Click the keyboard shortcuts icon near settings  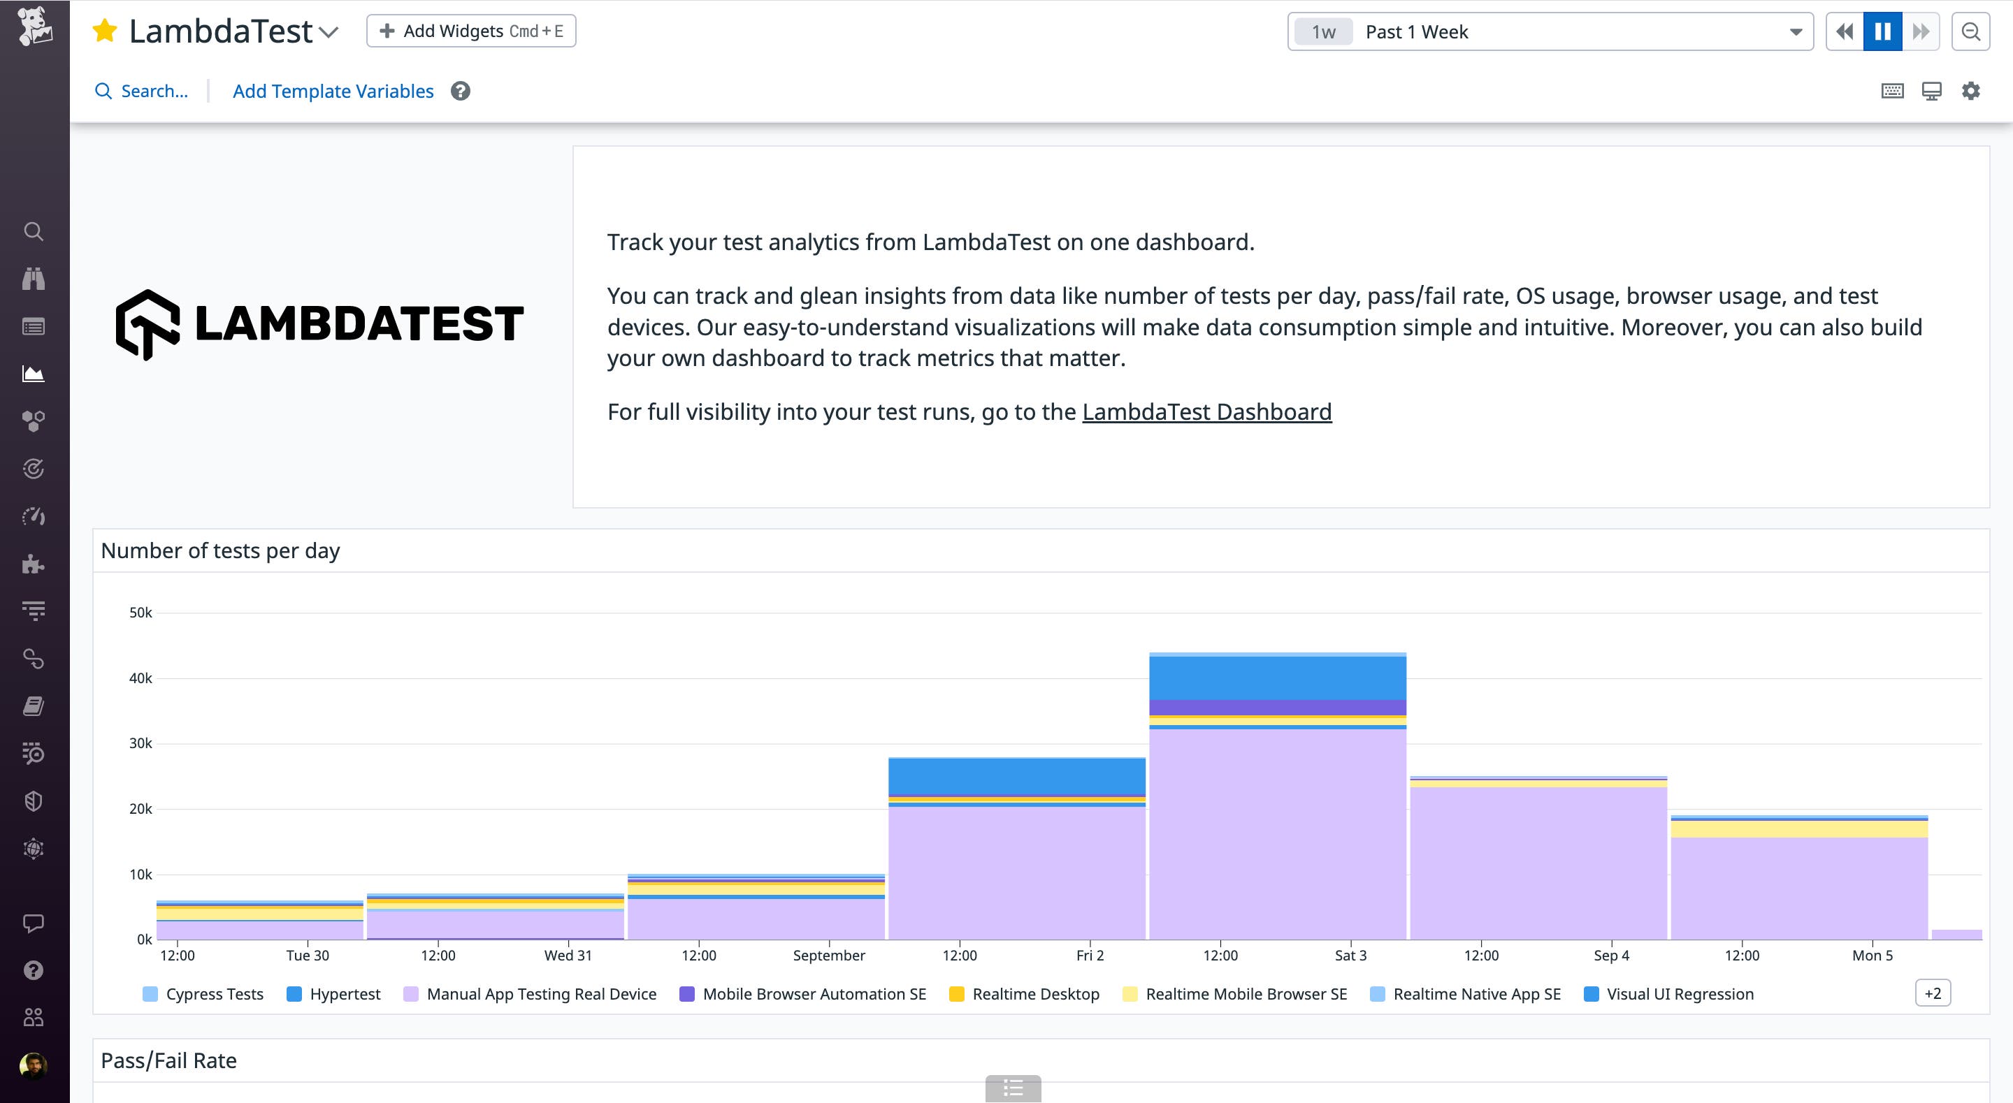pyautogui.click(x=1893, y=91)
